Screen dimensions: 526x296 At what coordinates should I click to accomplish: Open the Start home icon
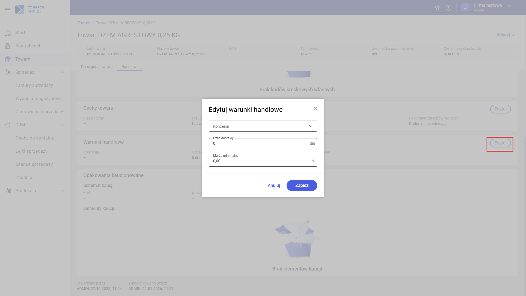(8, 33)
